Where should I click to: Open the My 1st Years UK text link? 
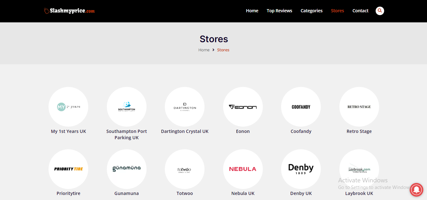[68, 131]
